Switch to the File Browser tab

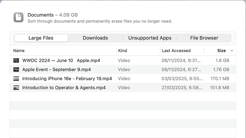click(x=204, y=38)
